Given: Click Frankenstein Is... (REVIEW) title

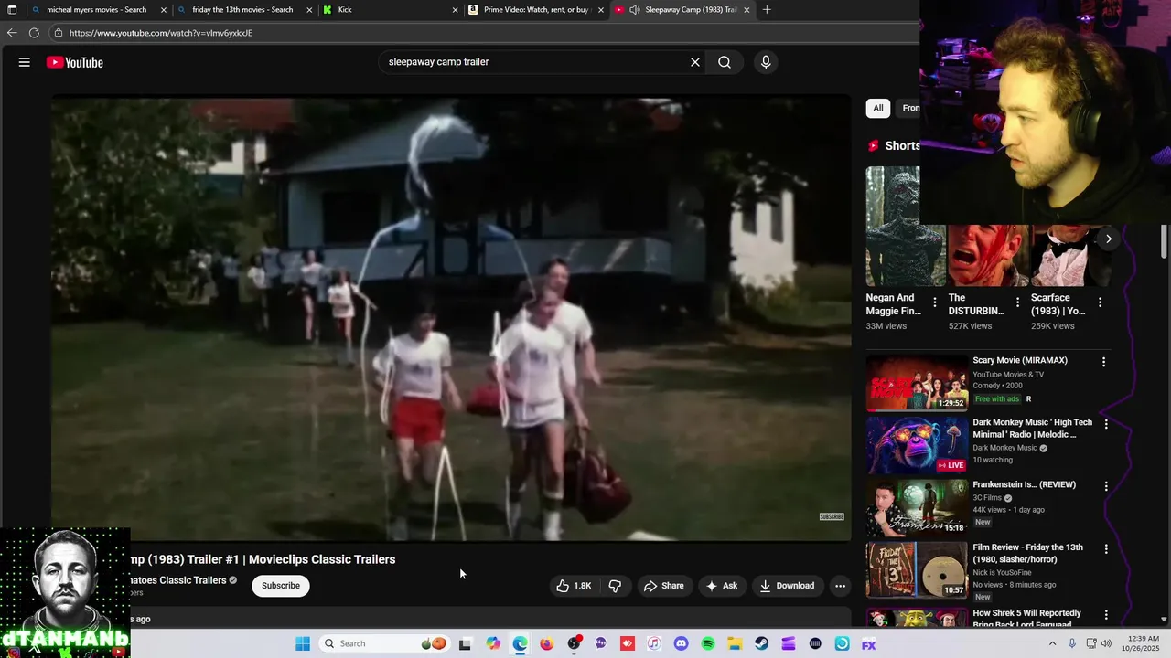Looking at the screenshot, I should (1024, 484).
